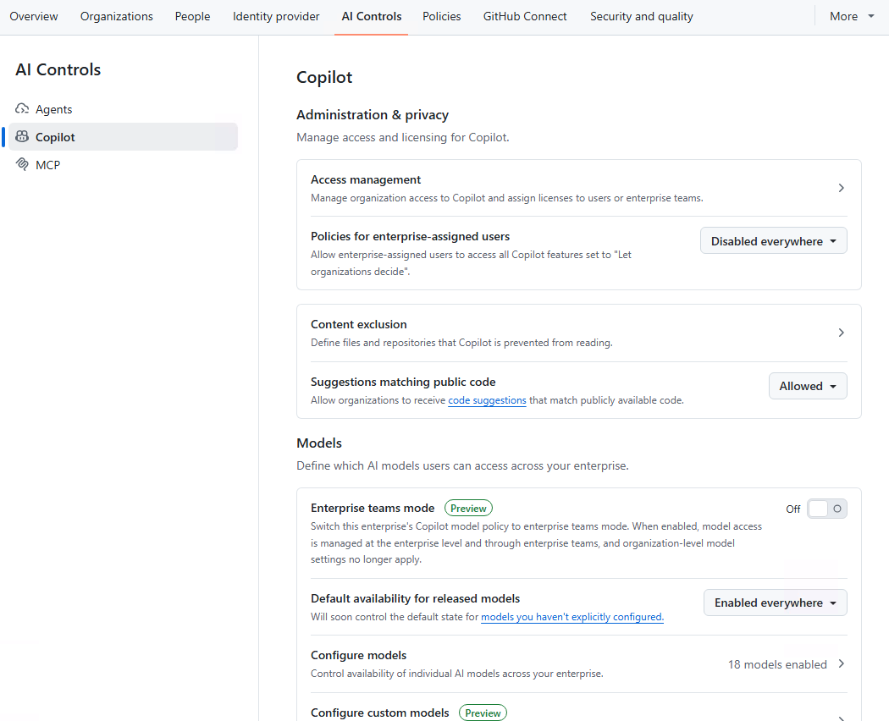Click the Policies for enterprise-assigned users title
The image size is (889, 721).
tap(410, 236)
